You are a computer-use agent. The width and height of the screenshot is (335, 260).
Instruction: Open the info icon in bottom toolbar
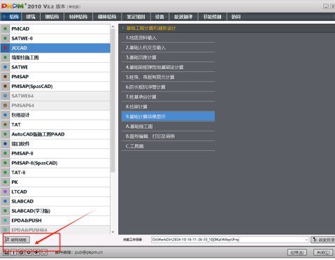(13, 252)
